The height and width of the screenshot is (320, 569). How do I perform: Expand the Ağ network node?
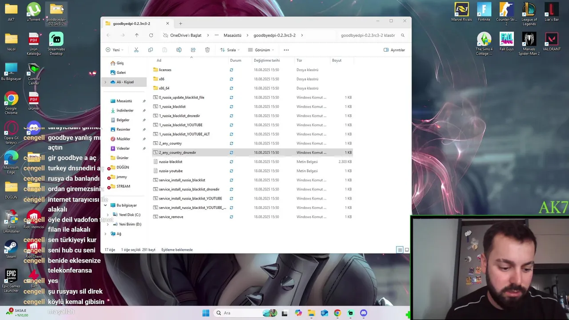tap(105, 234)
